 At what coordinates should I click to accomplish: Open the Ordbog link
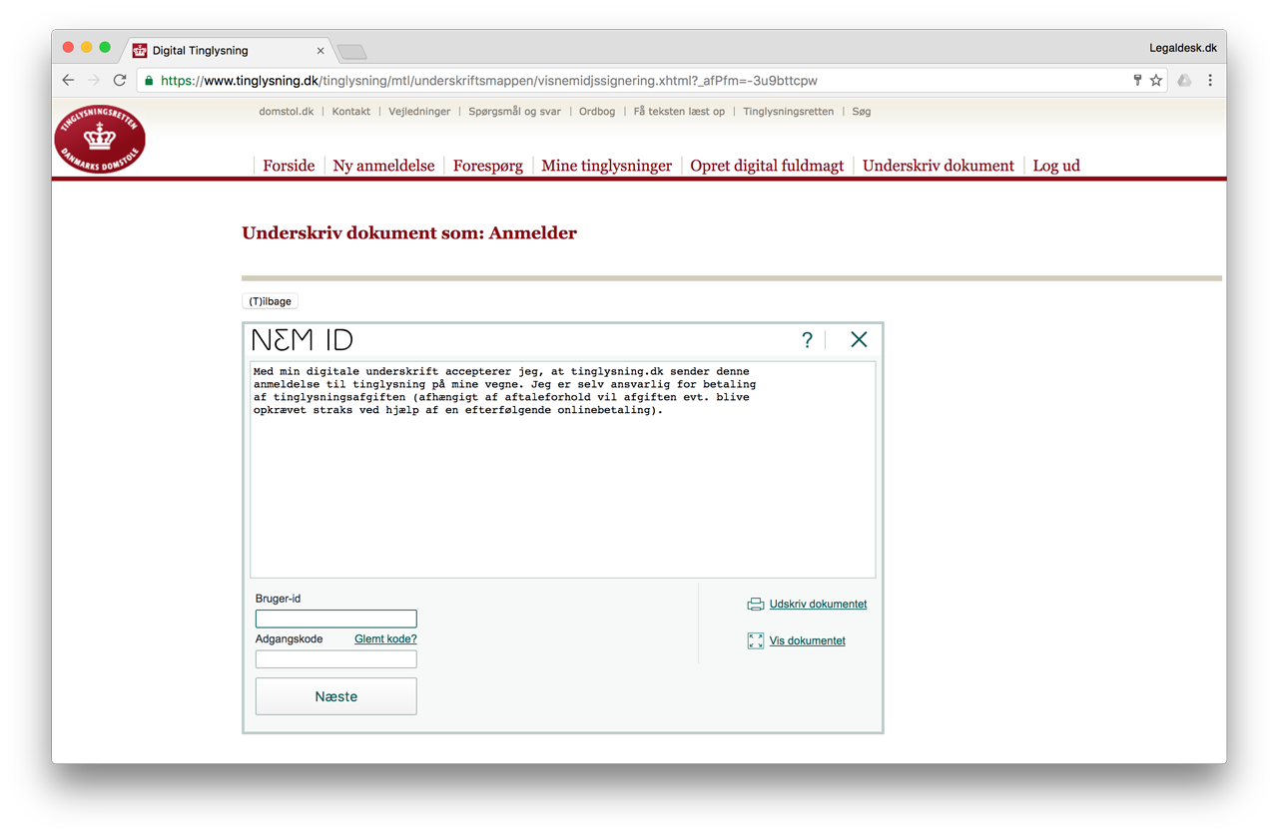click(x=597, y=112)
